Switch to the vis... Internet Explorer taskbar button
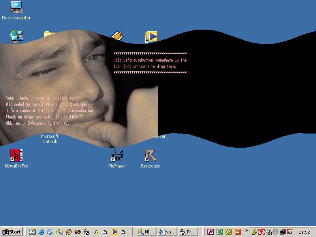The image size is (316, 237). pyautogui.click(x=167, y=232)
